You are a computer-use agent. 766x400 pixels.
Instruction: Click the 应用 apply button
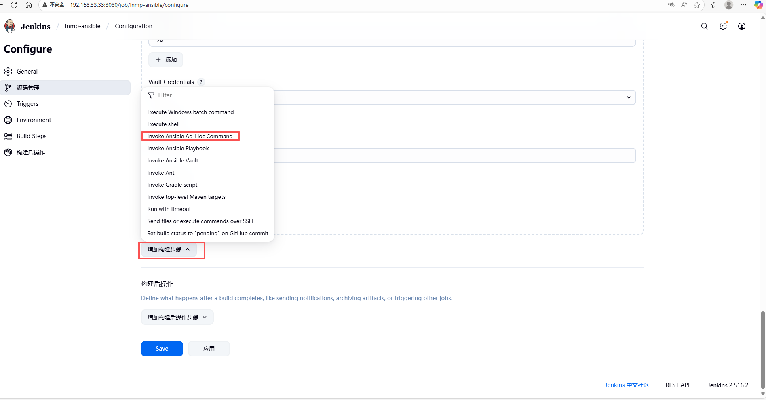(x=209, y=349)
